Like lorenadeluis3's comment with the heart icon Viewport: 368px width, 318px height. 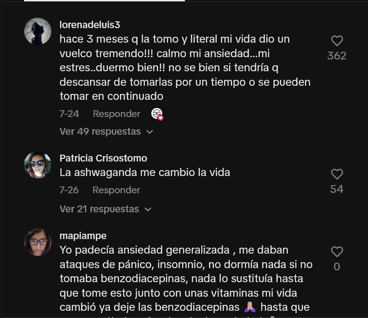(x=337, y=41)
